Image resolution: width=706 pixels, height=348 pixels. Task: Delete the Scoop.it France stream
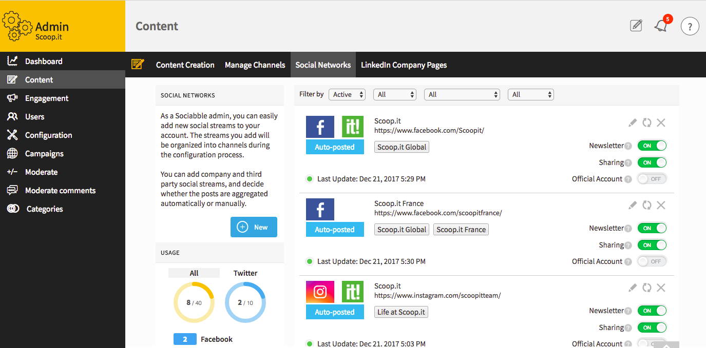661,205
